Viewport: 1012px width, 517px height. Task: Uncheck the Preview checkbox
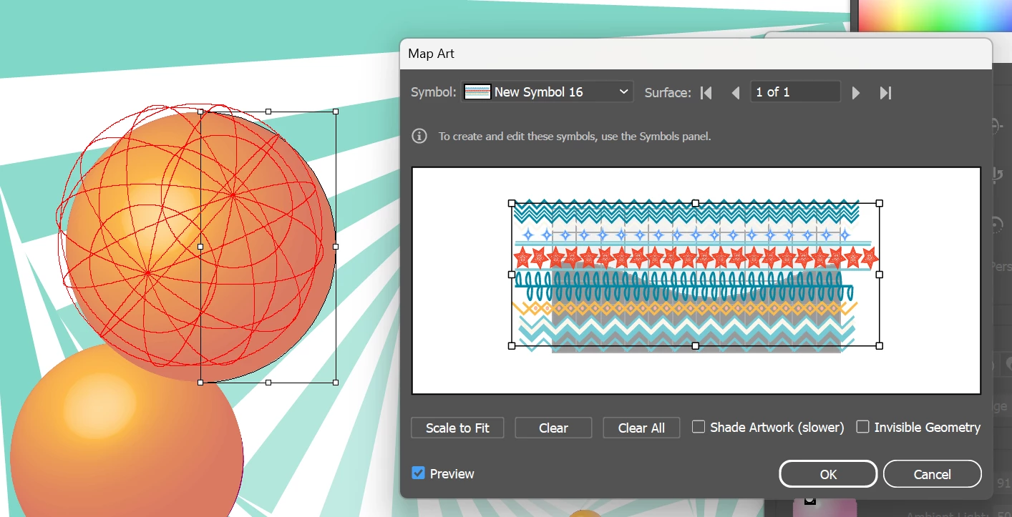[419, 473]
